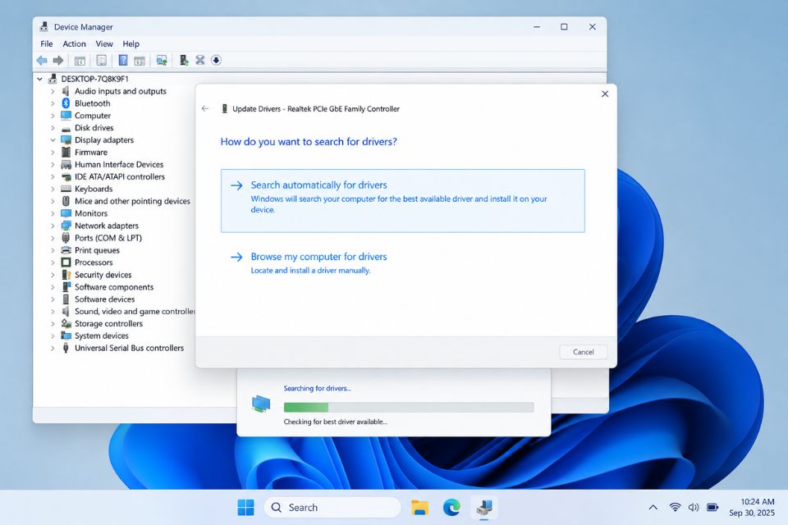Select the 'Software devices' label
The width and height of the screenshot is (788, 525).
coord(104,299)
